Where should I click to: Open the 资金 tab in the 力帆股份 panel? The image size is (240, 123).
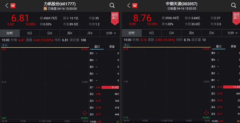coord(111,47)
